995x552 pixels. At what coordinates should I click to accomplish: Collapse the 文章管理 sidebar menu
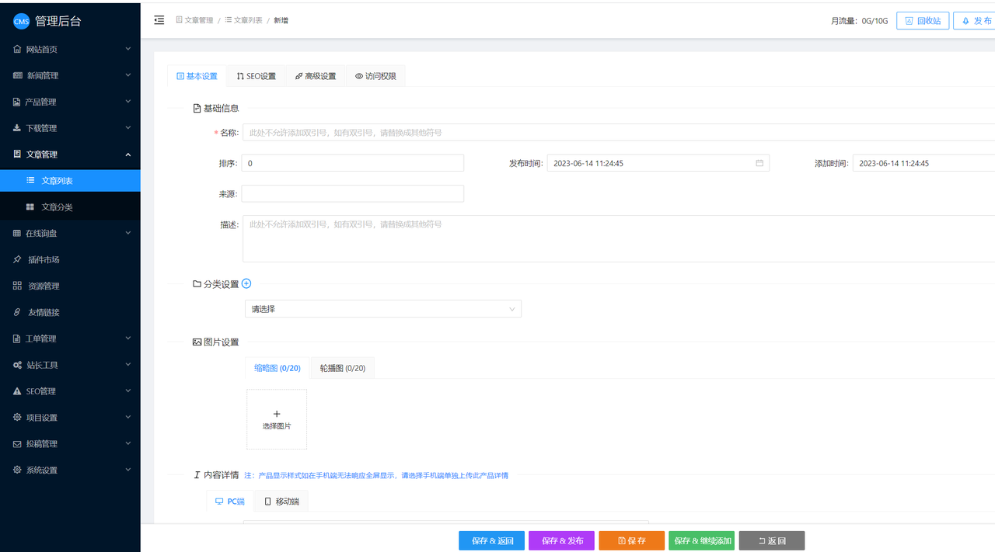(x=48, y=154)
